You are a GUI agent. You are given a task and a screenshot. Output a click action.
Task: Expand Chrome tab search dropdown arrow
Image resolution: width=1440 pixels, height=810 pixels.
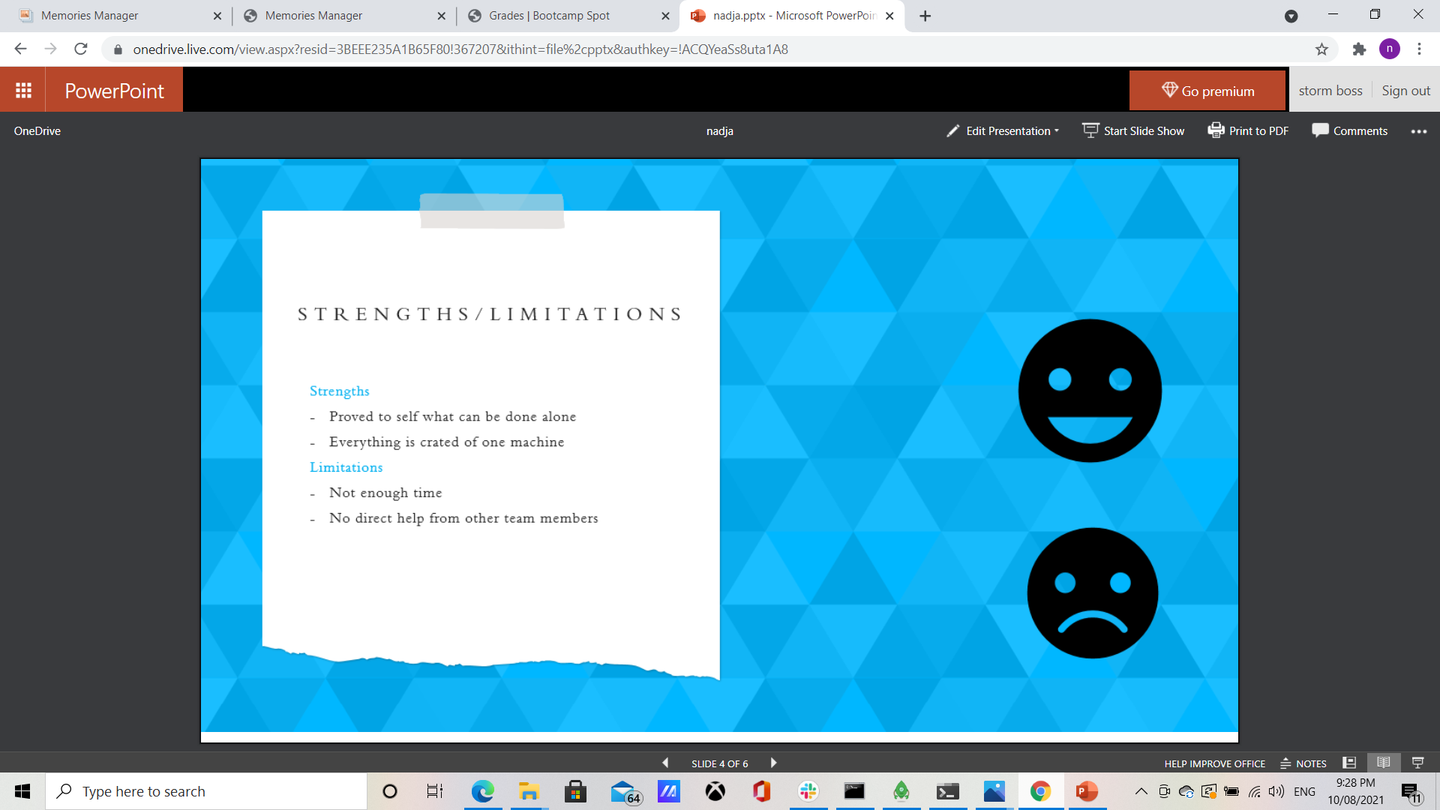pos(1291,16)
